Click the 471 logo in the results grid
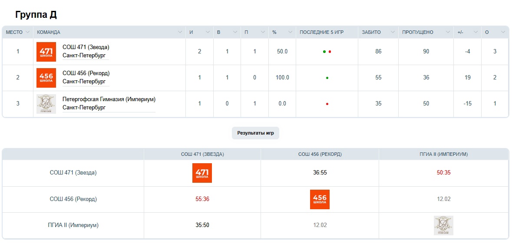 [x=202, y=173]
